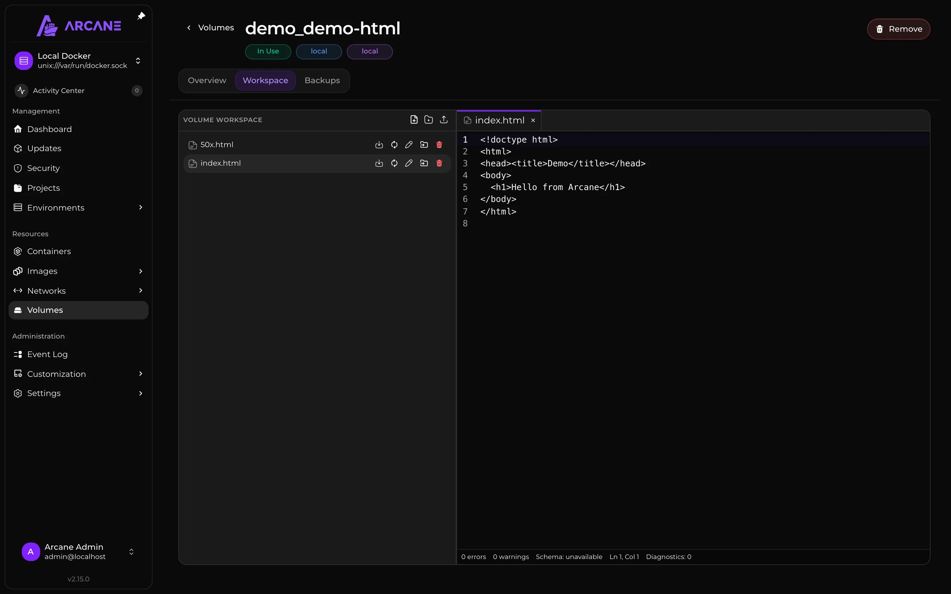Viewport: 951px width, 594px height.
Task: Download the 50x.html file
Action: coord(379,145)
